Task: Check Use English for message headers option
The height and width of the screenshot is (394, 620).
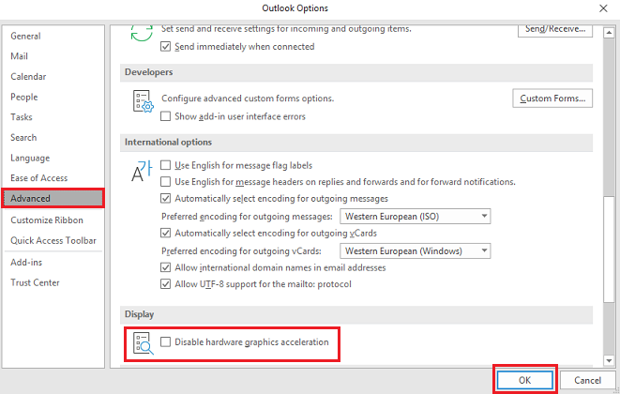Action: pos(165,182)
